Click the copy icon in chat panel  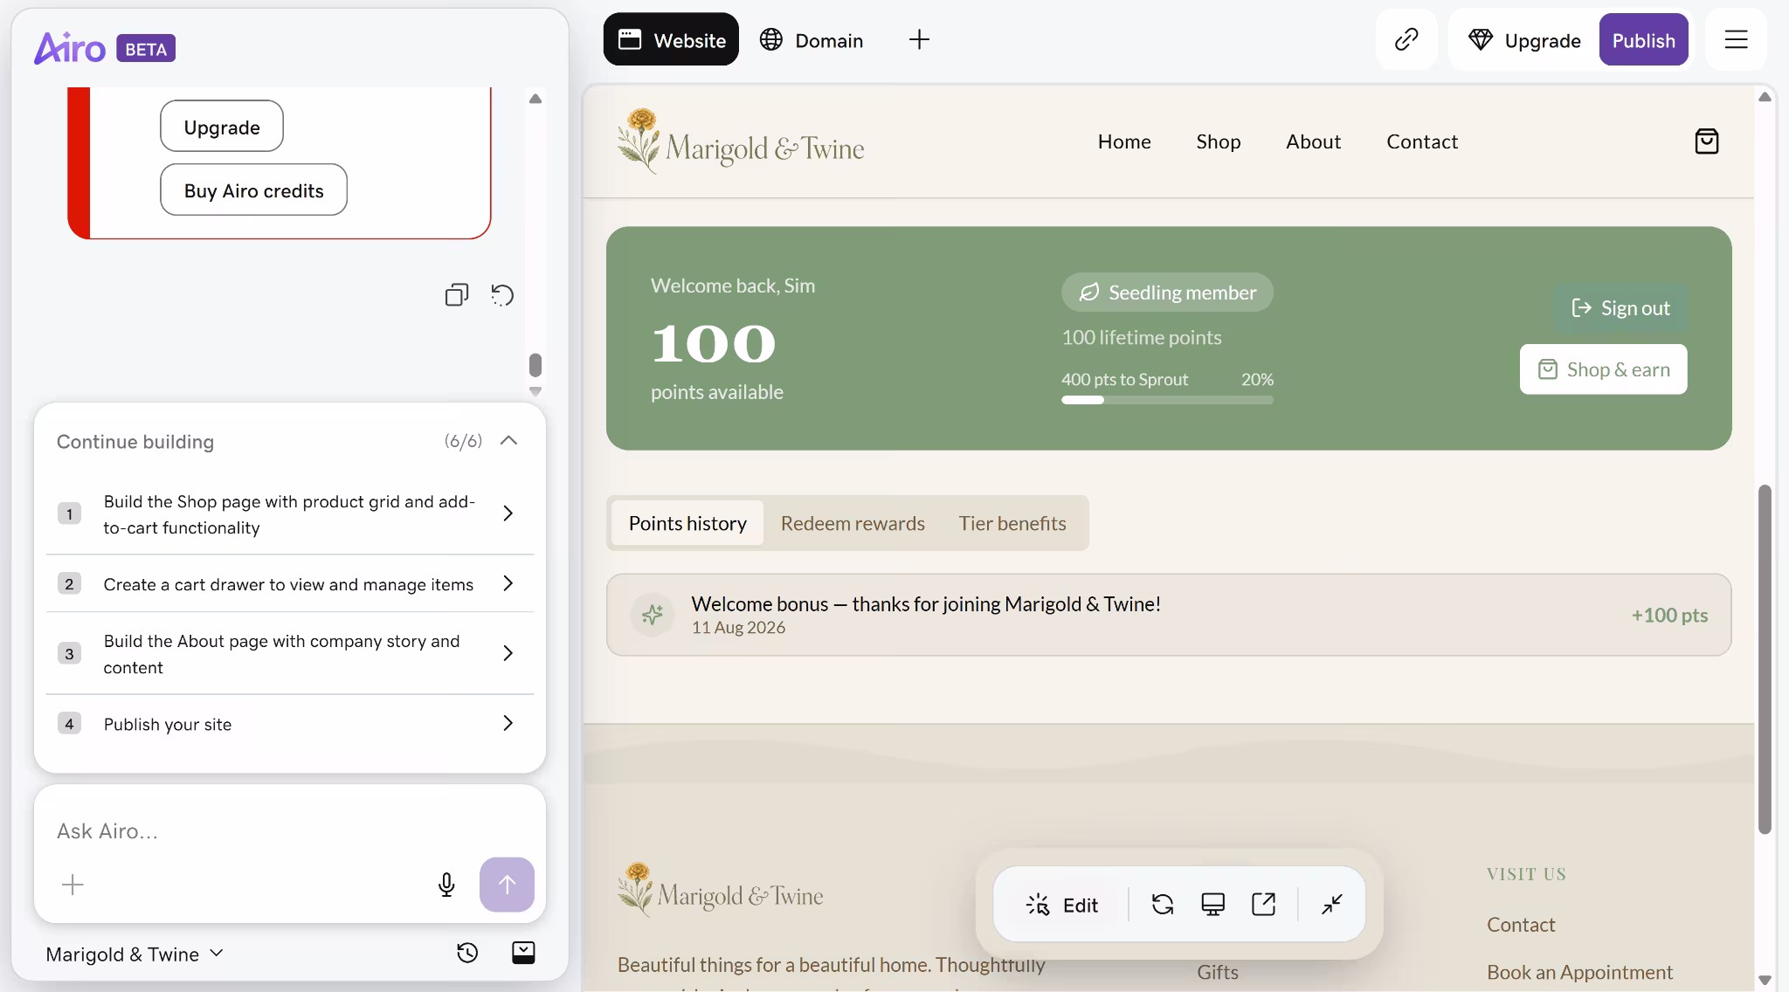pos(456,295)
